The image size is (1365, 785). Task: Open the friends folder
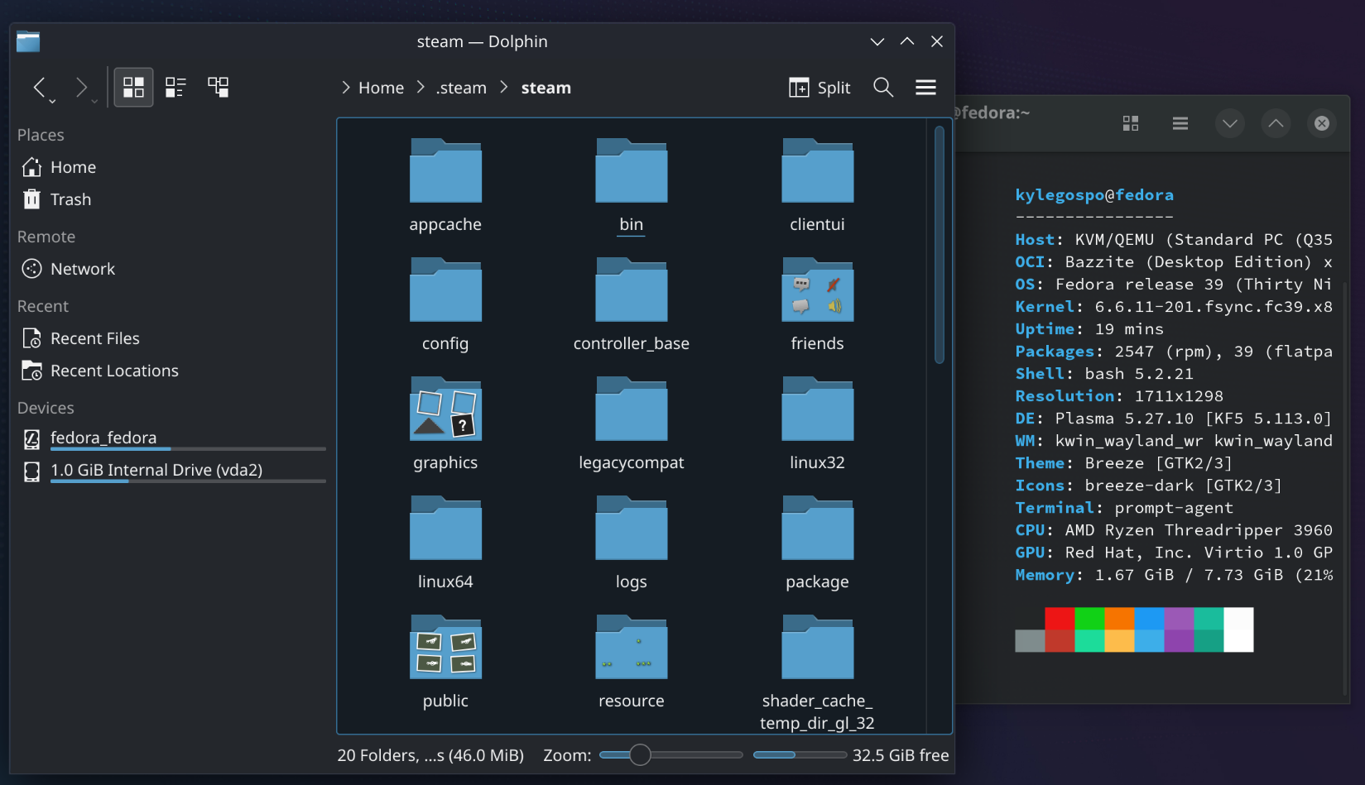[x=817, y=290]
